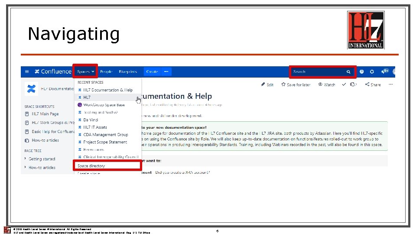Open the Blueprints menu item
Viewport: 416px width, 234px height.
128,71
